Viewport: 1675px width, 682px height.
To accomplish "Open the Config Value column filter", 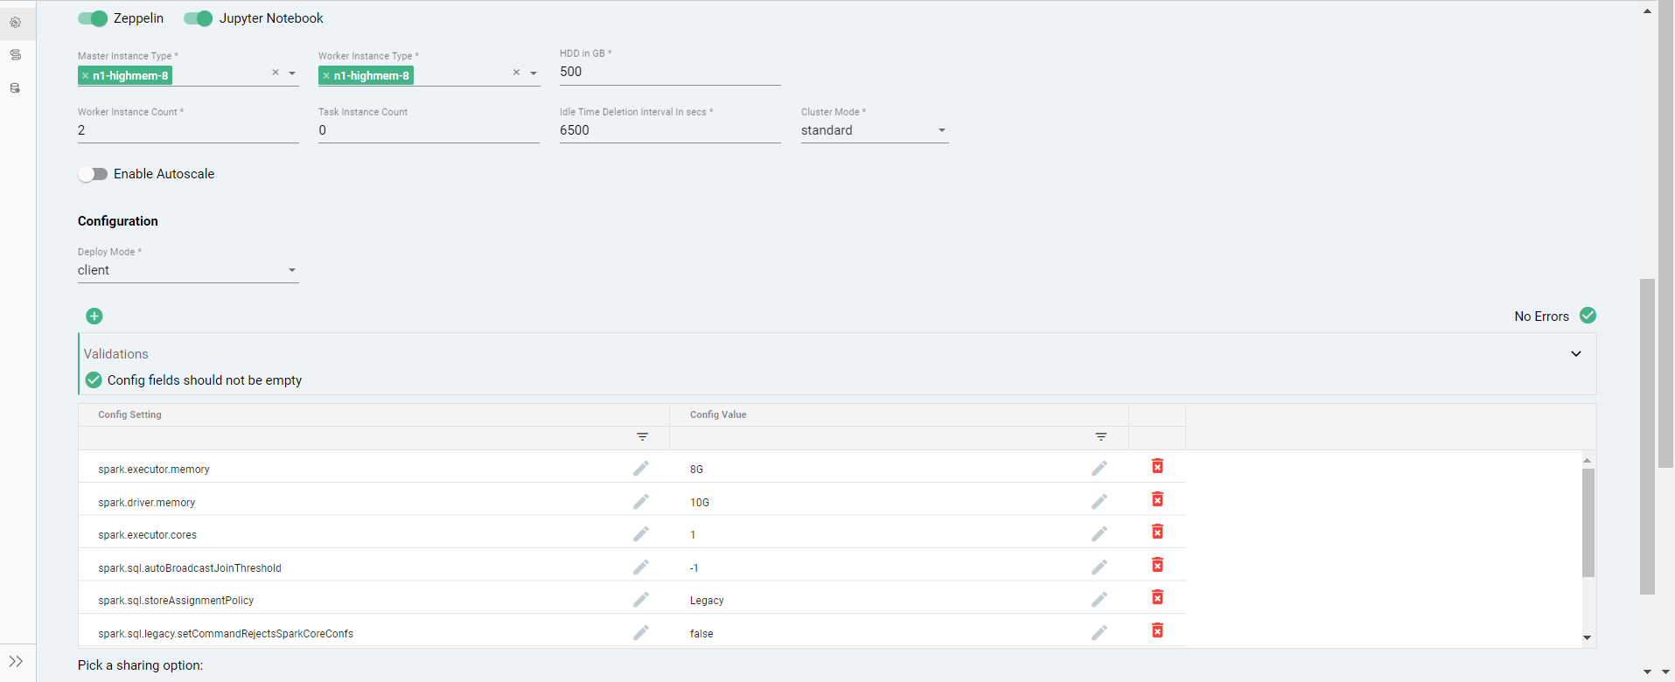I will tap(1101, 437).
